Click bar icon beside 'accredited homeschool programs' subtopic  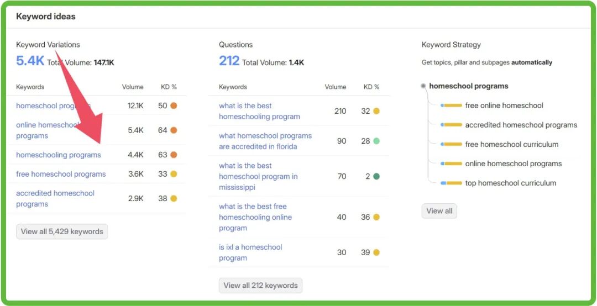(x=451, y=125)
